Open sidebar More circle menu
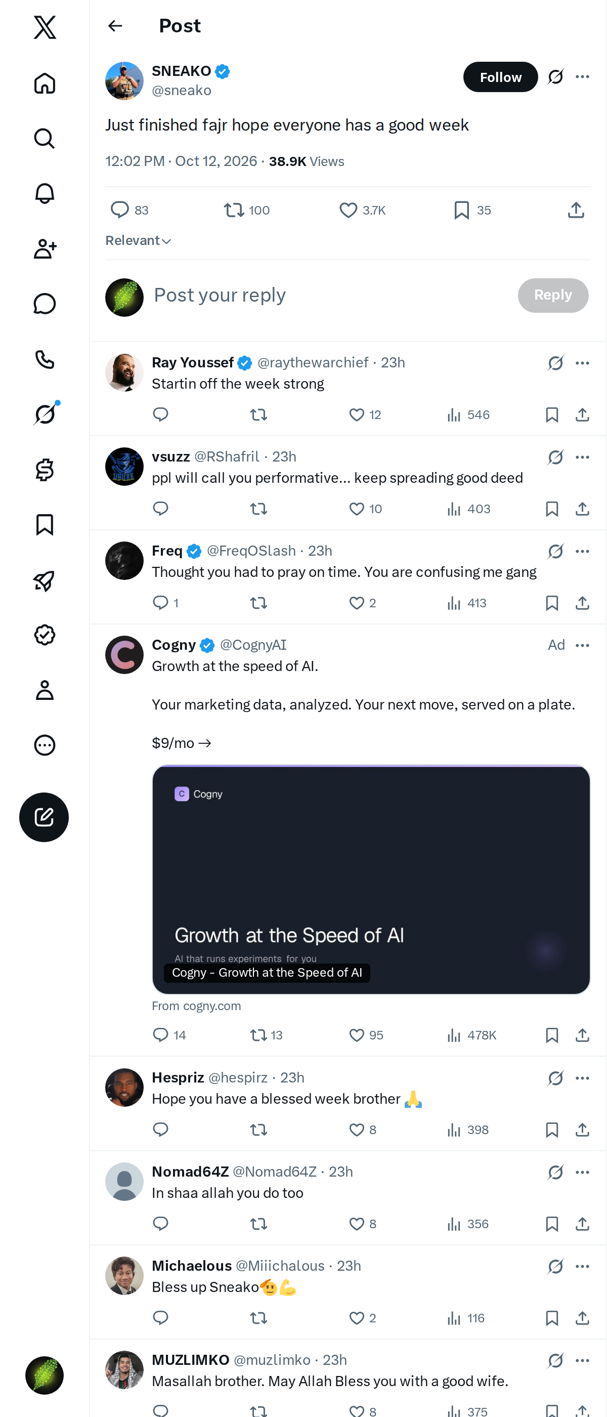Viewport: 607px width, 1417px height. tap(45, 745)
